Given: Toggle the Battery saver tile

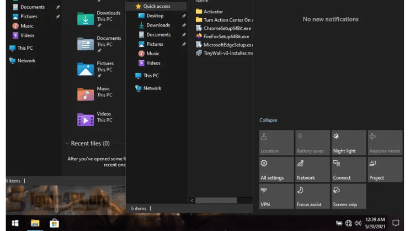Looking at the screenshot, I should pyautogui.click(x=312, y=143).
